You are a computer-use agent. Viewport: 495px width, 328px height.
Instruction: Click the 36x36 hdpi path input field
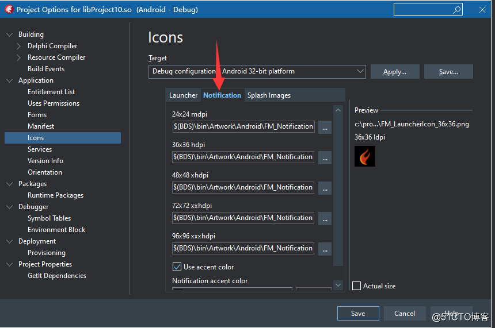pyautogui.click(x=243, y=157)
